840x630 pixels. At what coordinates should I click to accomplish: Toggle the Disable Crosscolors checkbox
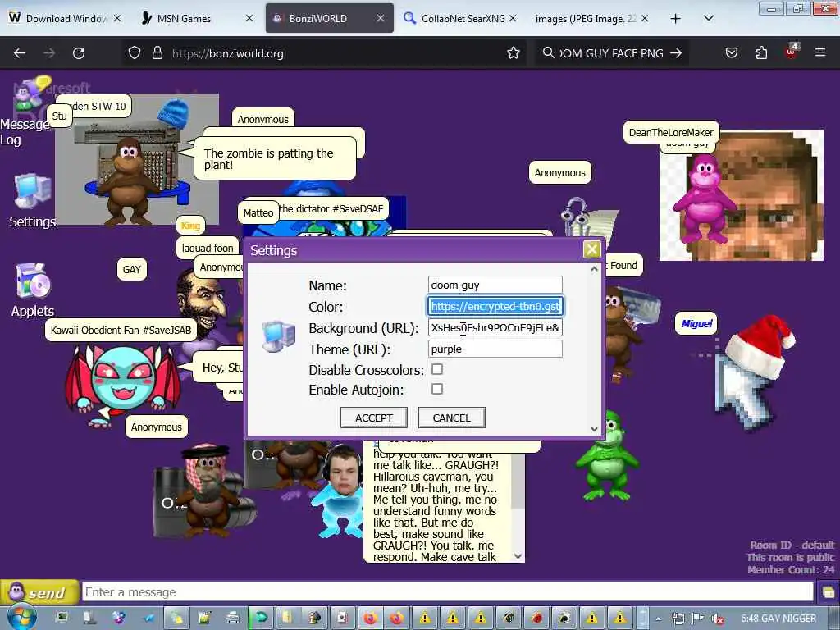437,370
